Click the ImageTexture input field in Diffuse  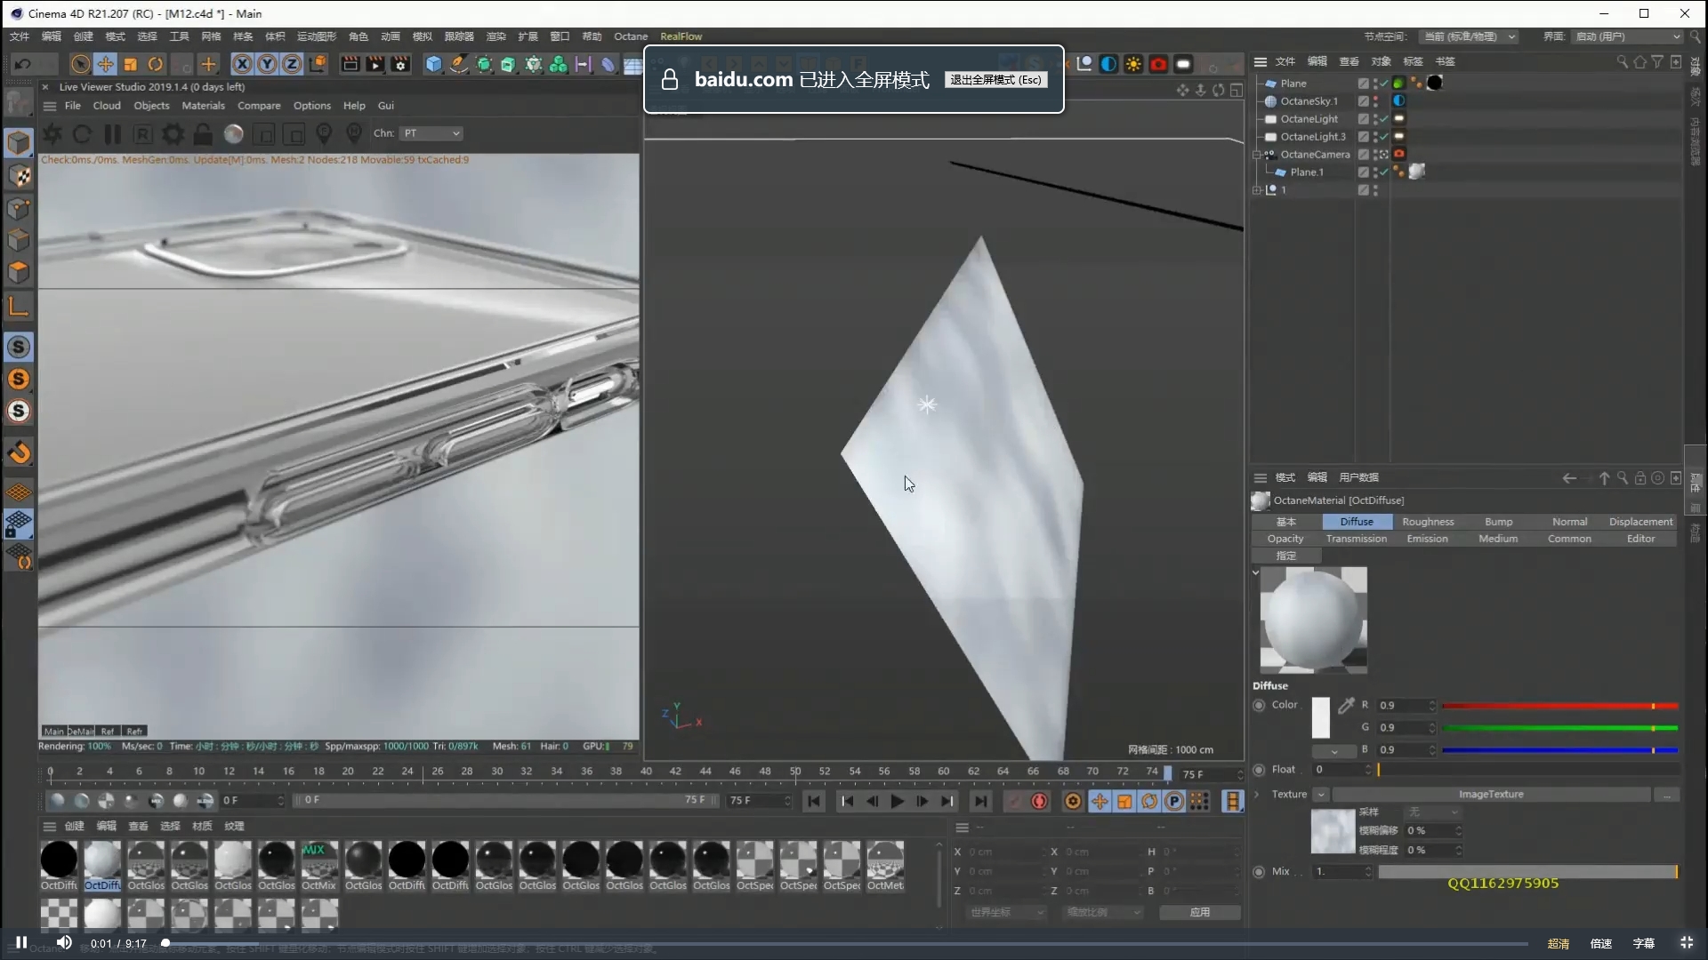pos(1491,794)
